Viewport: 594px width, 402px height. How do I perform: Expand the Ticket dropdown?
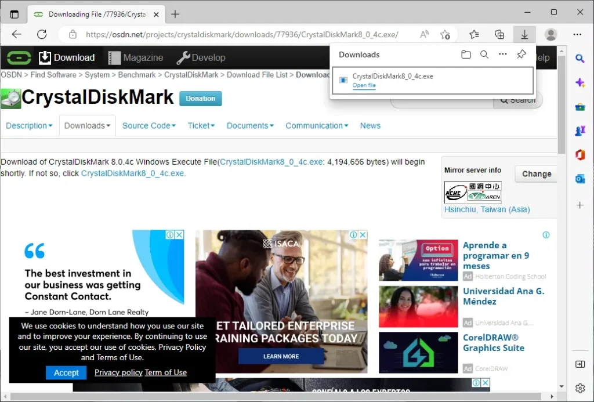[201, 126]
